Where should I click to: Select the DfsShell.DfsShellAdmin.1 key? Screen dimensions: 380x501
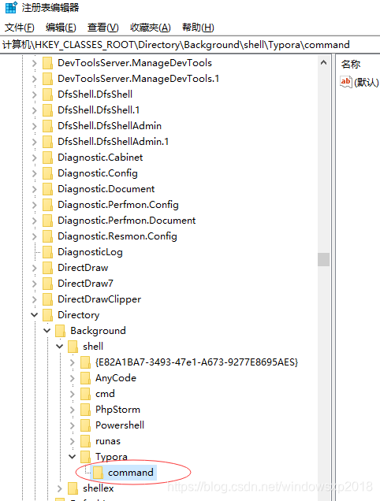coord(113,142)
